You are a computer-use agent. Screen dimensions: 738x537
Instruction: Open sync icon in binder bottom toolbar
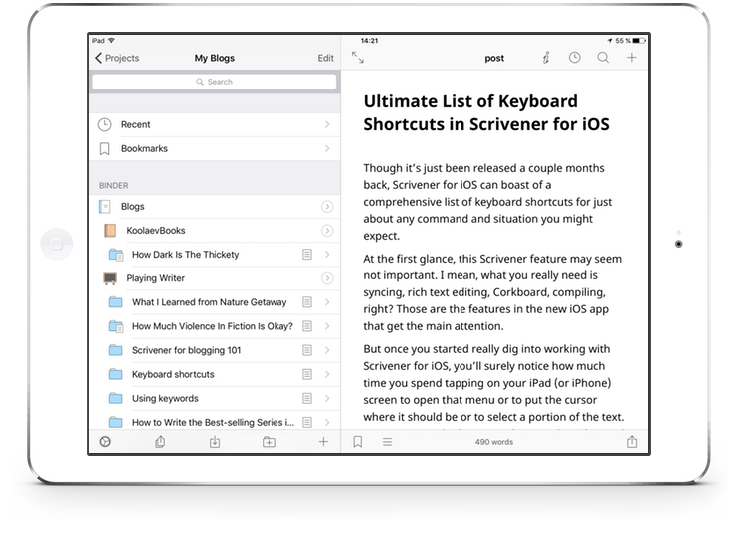point(105,442)
